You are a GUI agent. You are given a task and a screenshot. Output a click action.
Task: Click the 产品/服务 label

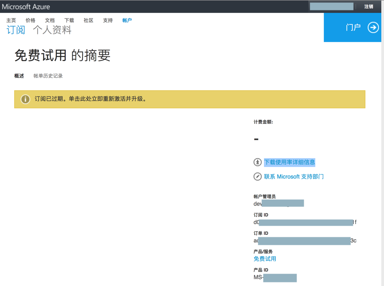click(x=263, y=252)
